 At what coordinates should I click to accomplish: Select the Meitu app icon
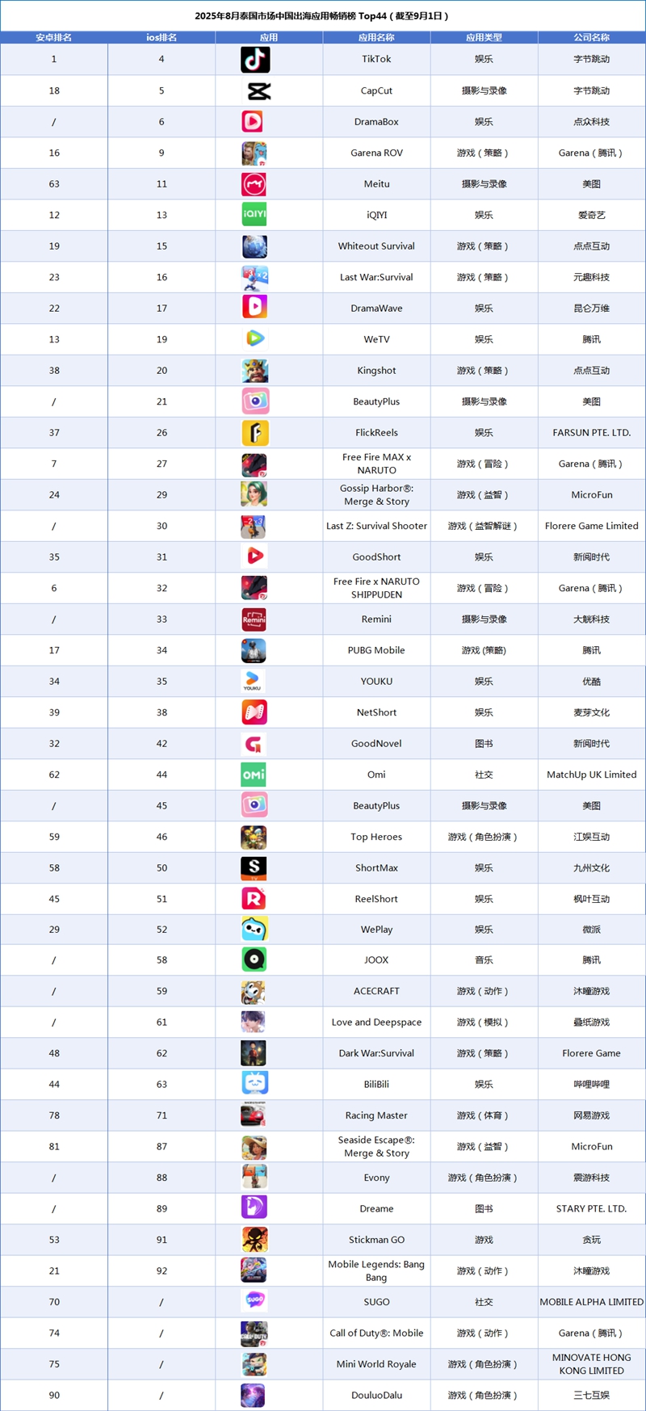point(254,184)
